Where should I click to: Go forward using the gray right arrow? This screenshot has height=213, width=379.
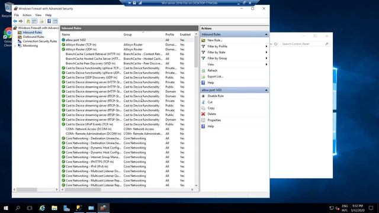21,21
